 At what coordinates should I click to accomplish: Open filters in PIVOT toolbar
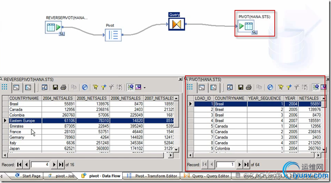click(x=281, y=88)
